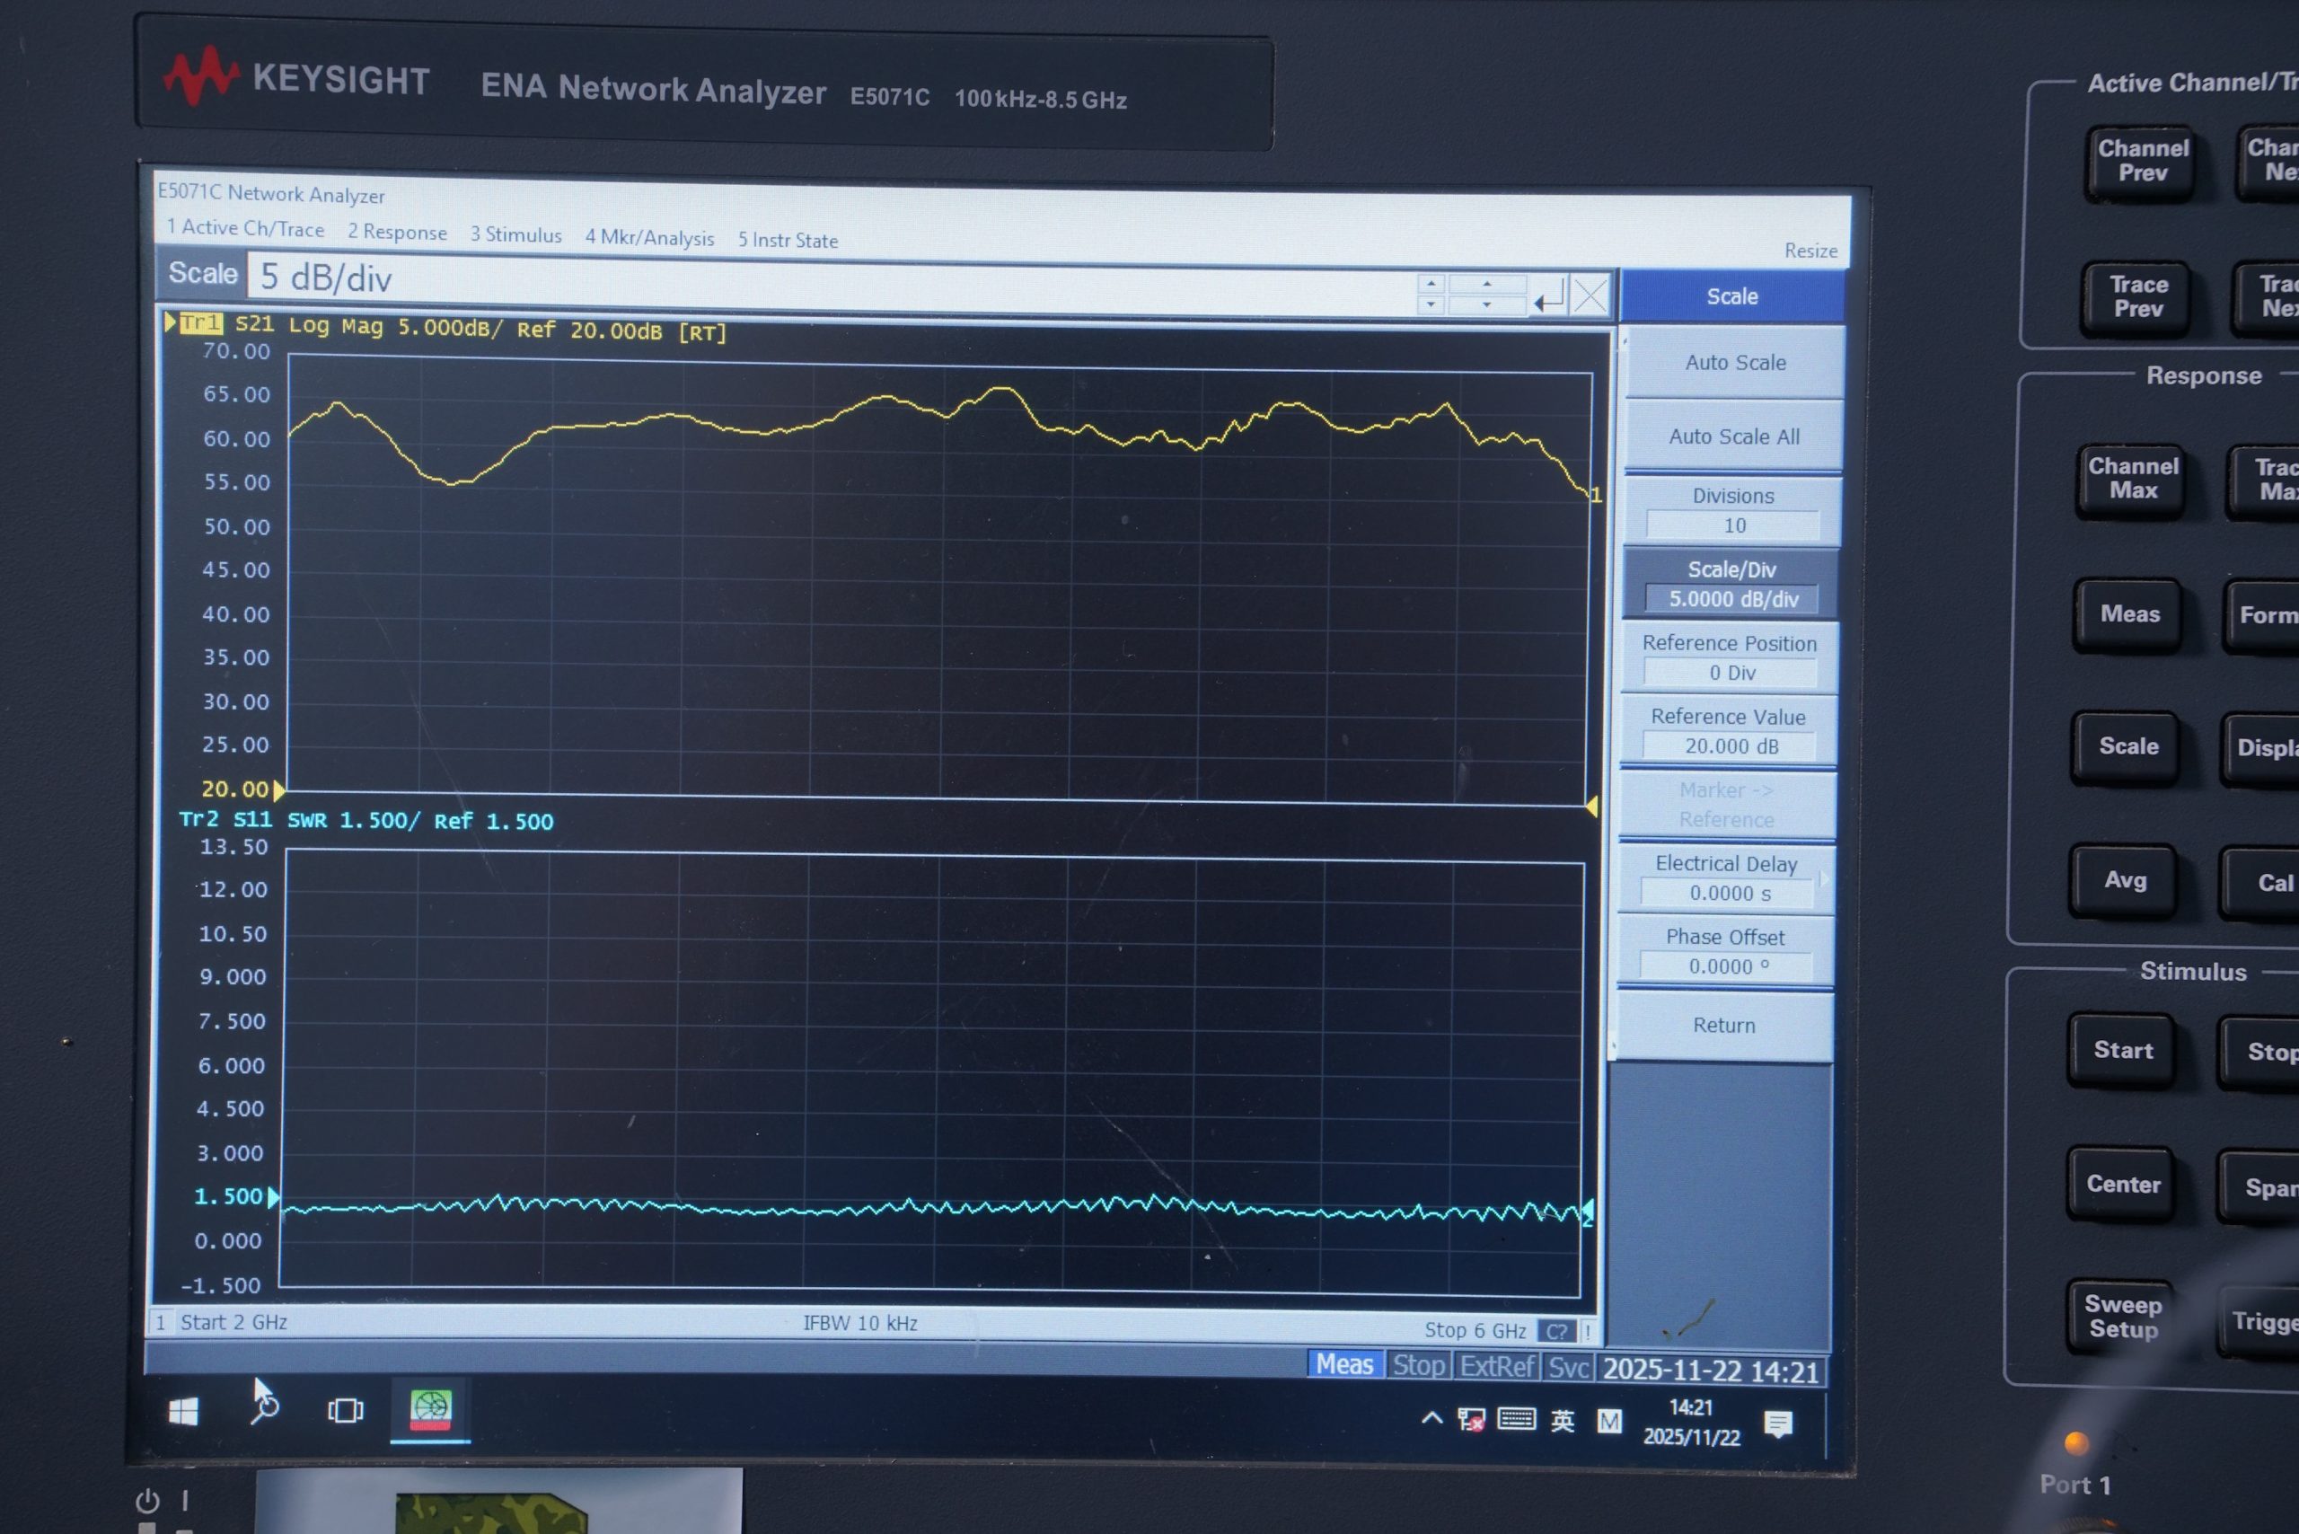Show hidden system tray icons
Screen dimensions: 2299x1534
tap(1431, 1417)
